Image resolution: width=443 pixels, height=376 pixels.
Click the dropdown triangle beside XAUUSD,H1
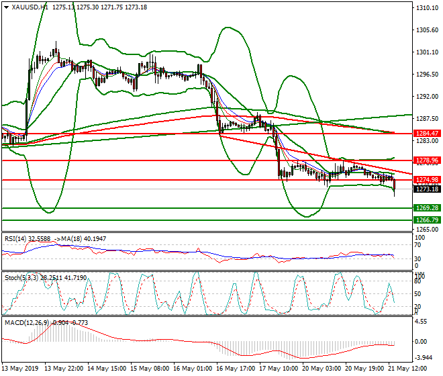tap(7, 7)
